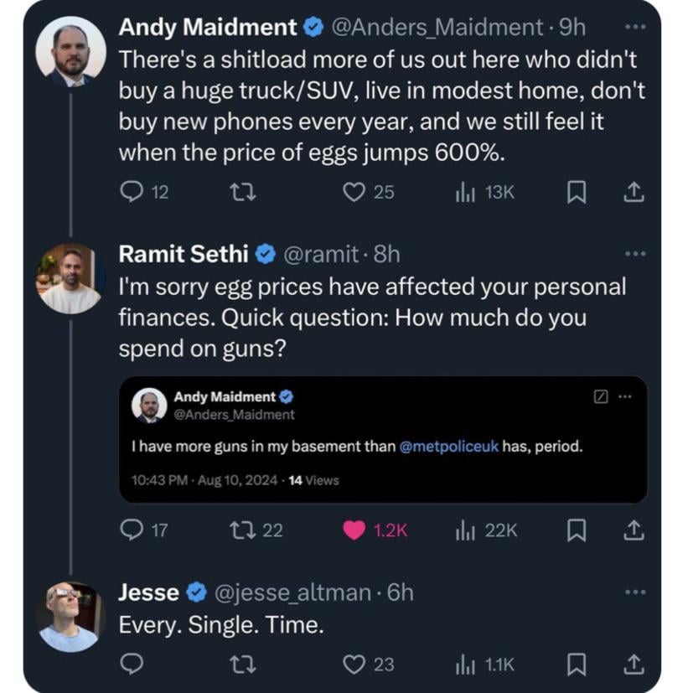Open more options on Ramit Sethi's tweet
The height and width of the screenshot is (693, 688).
point(635,253)
